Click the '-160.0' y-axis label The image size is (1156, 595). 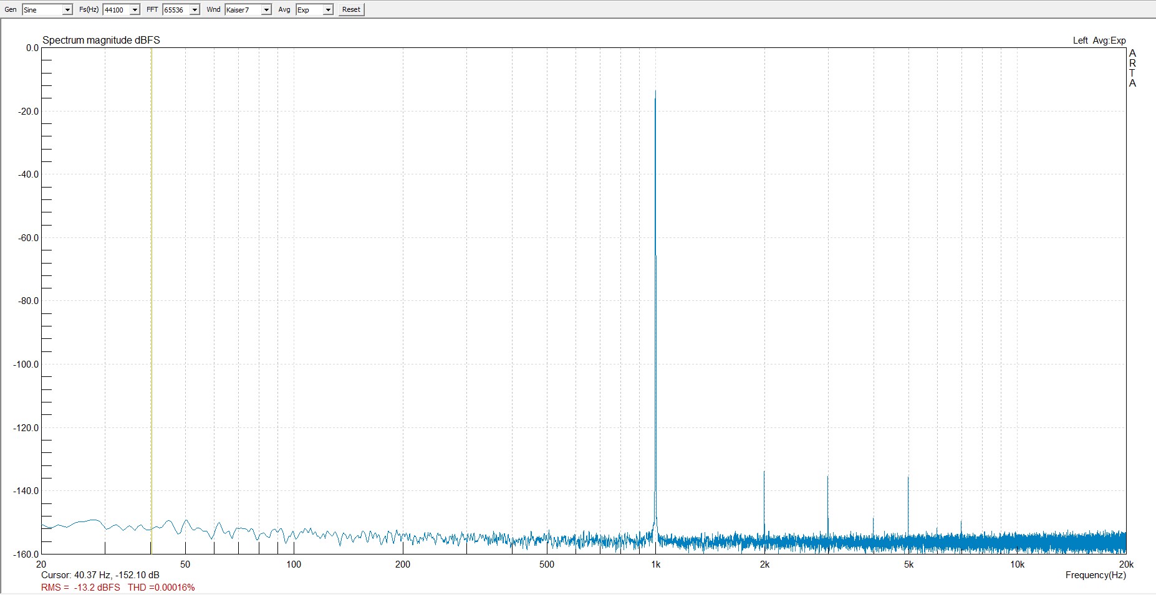click(26, 554)
